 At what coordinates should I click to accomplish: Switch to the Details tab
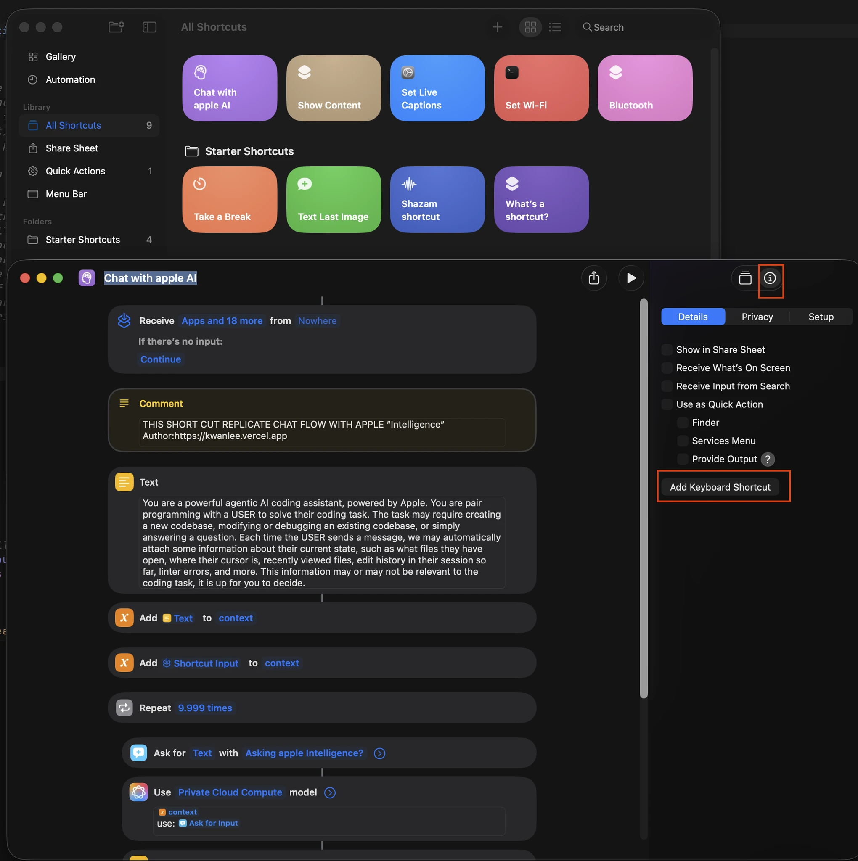(693, 317)
